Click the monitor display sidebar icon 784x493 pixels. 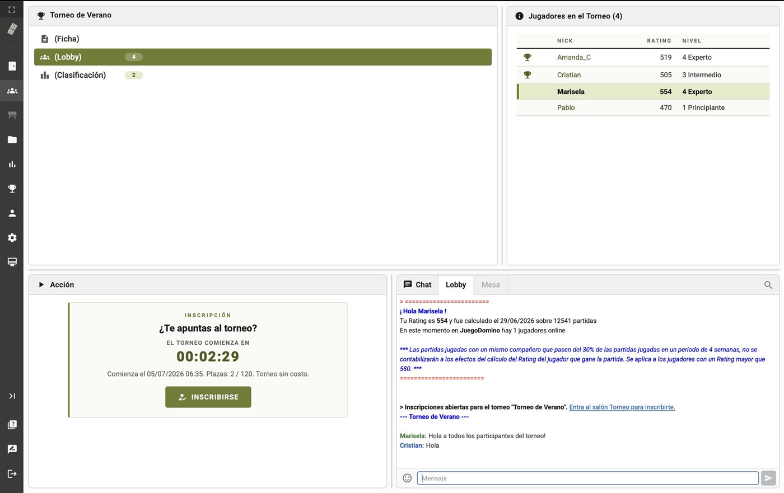click(x=12, y=262)
